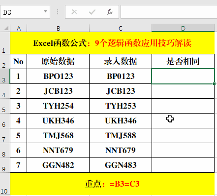This screenshot has height=196, width=217.
Task: Select the 'NNT679' cell in column B
Action: (58, 150)
